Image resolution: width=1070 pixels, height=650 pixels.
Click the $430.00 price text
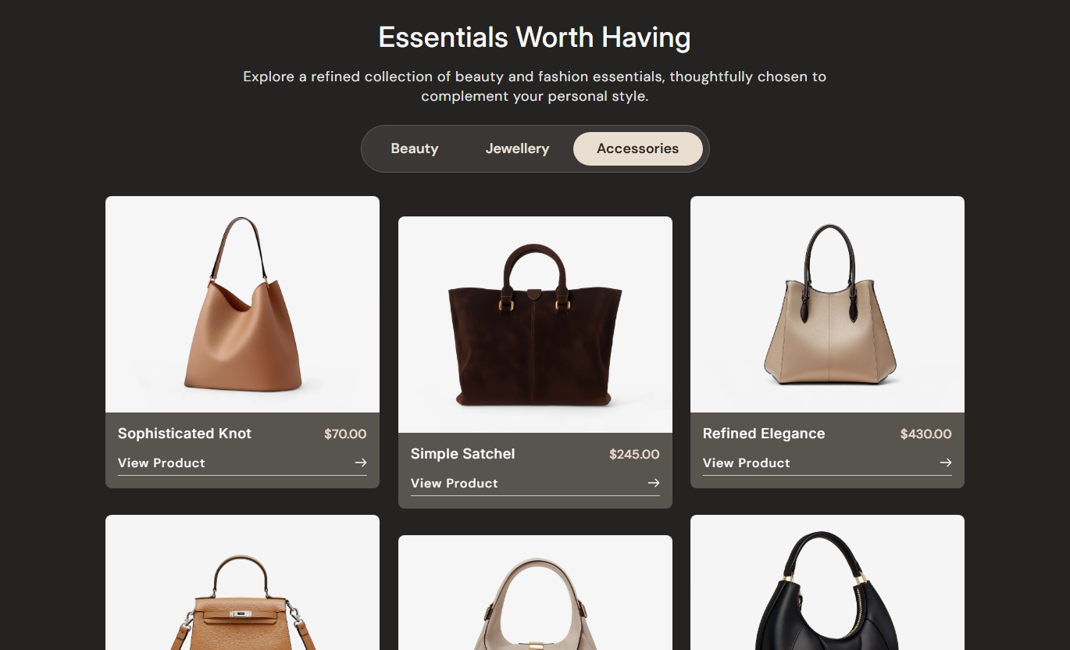(x=926, y=434)
